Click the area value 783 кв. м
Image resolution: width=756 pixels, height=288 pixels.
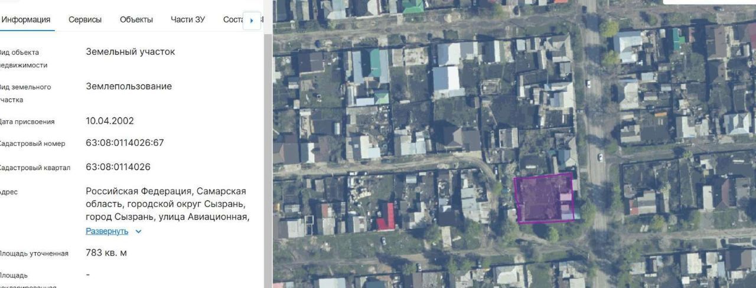click(x=106, y=253)
